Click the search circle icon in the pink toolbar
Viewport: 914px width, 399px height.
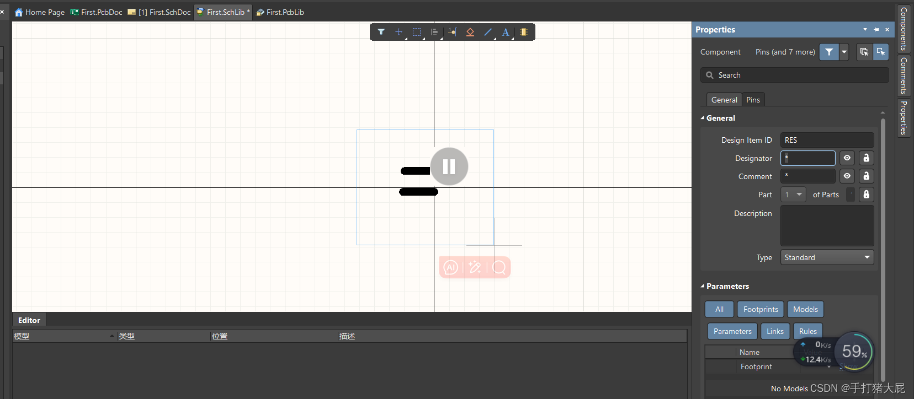coord(499,267)
